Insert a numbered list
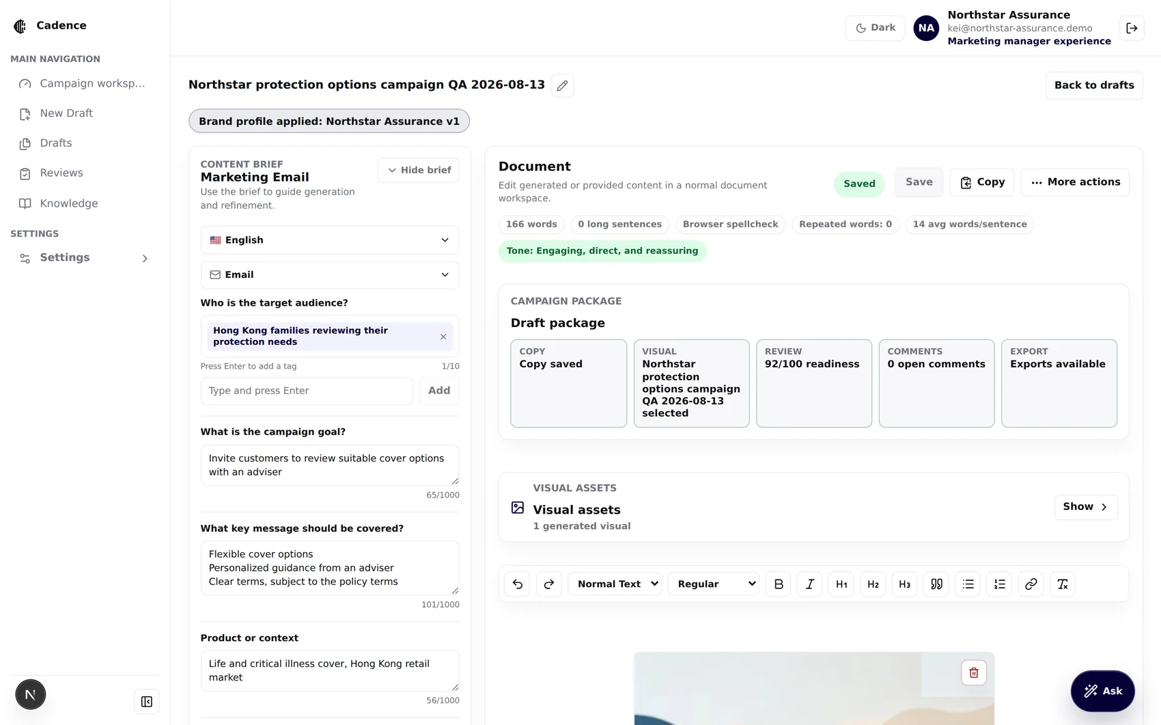The width and height of the screenshot is (1161, 725). point(999,584)
